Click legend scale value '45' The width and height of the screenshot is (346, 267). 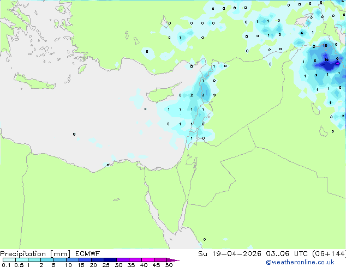pos(156,265)
